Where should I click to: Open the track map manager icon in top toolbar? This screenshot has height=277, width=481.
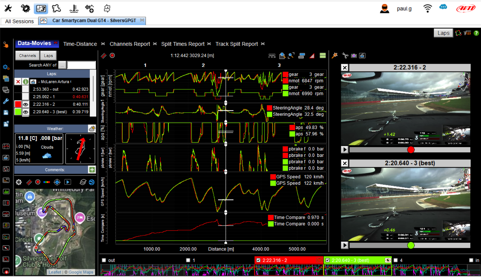[57, 9]
